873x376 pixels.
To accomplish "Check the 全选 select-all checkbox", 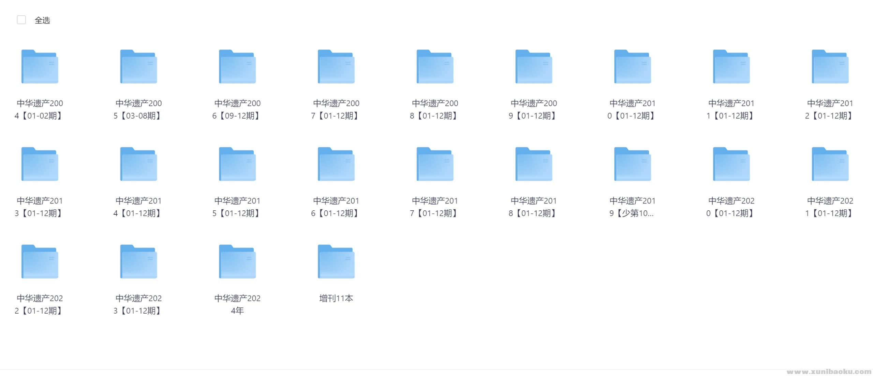I will click(21, 20).
